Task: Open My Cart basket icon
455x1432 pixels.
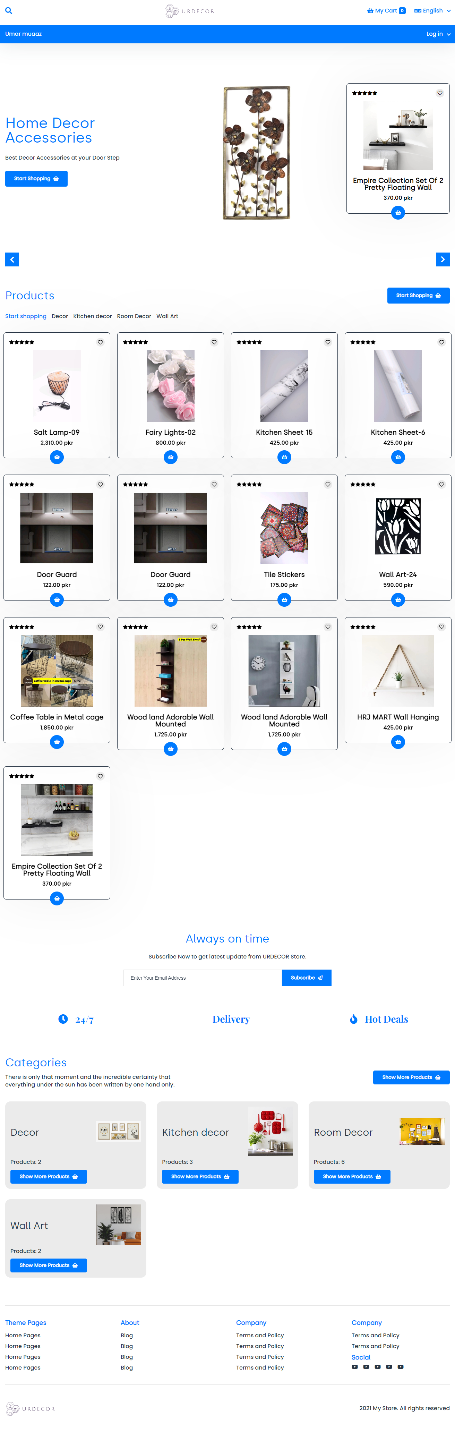Action: click(x=370, y=10)
